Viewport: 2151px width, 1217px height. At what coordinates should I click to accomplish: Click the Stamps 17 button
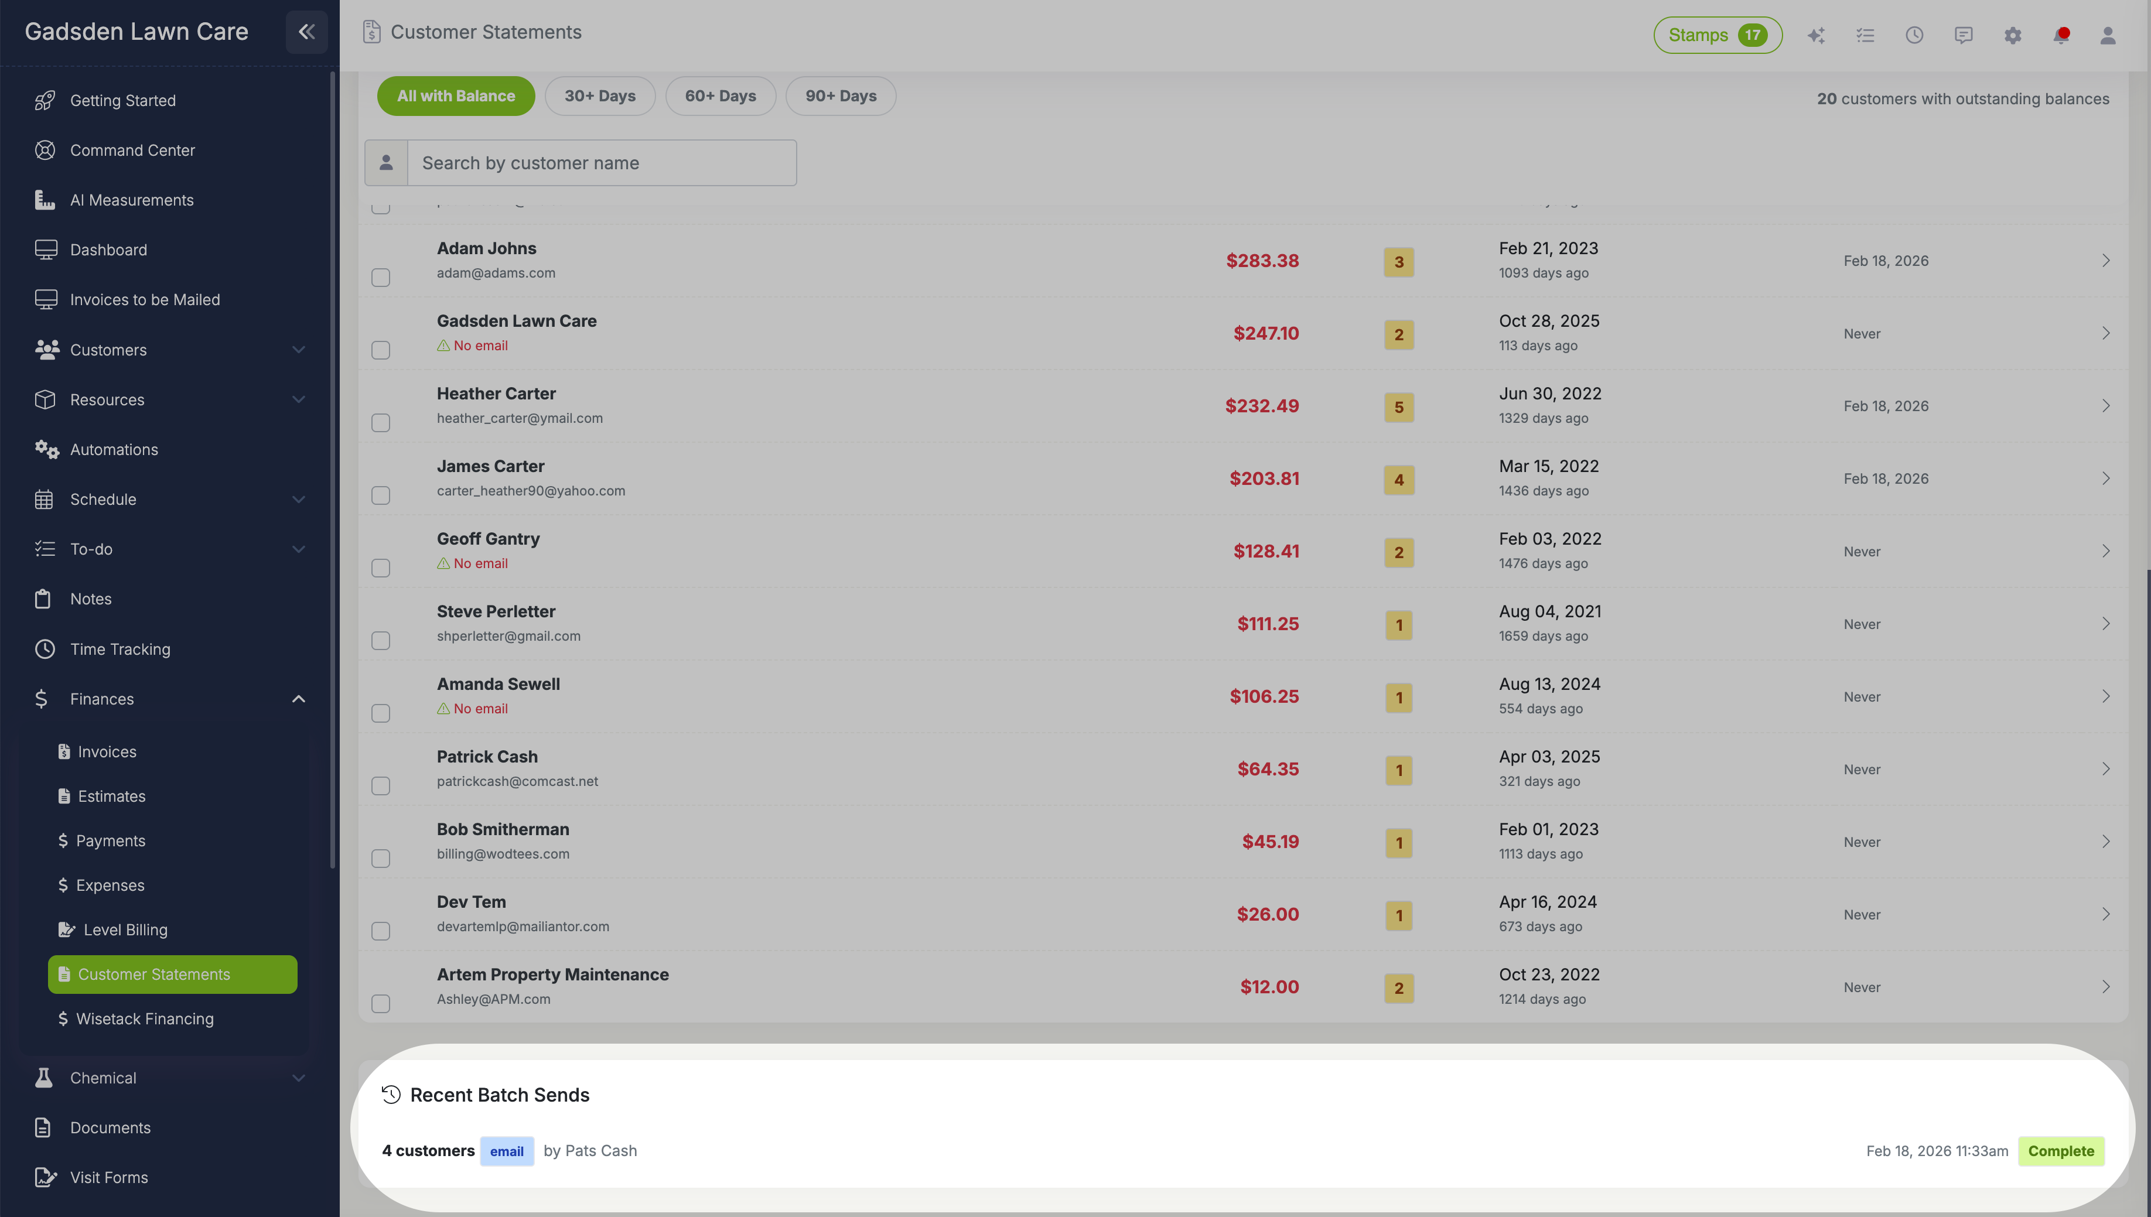pyautogui.click(x=1717, y=35)
